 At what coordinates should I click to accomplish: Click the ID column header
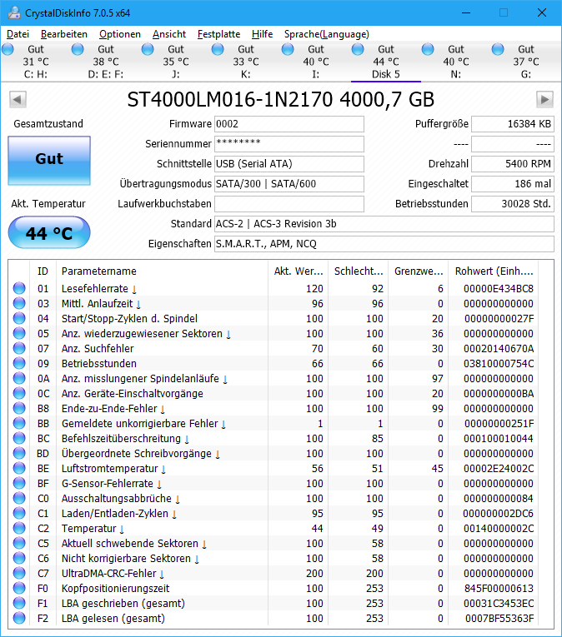click(43, 271)
